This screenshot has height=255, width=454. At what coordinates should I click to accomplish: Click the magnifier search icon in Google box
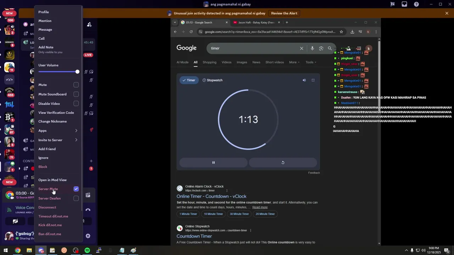(330, 48)
